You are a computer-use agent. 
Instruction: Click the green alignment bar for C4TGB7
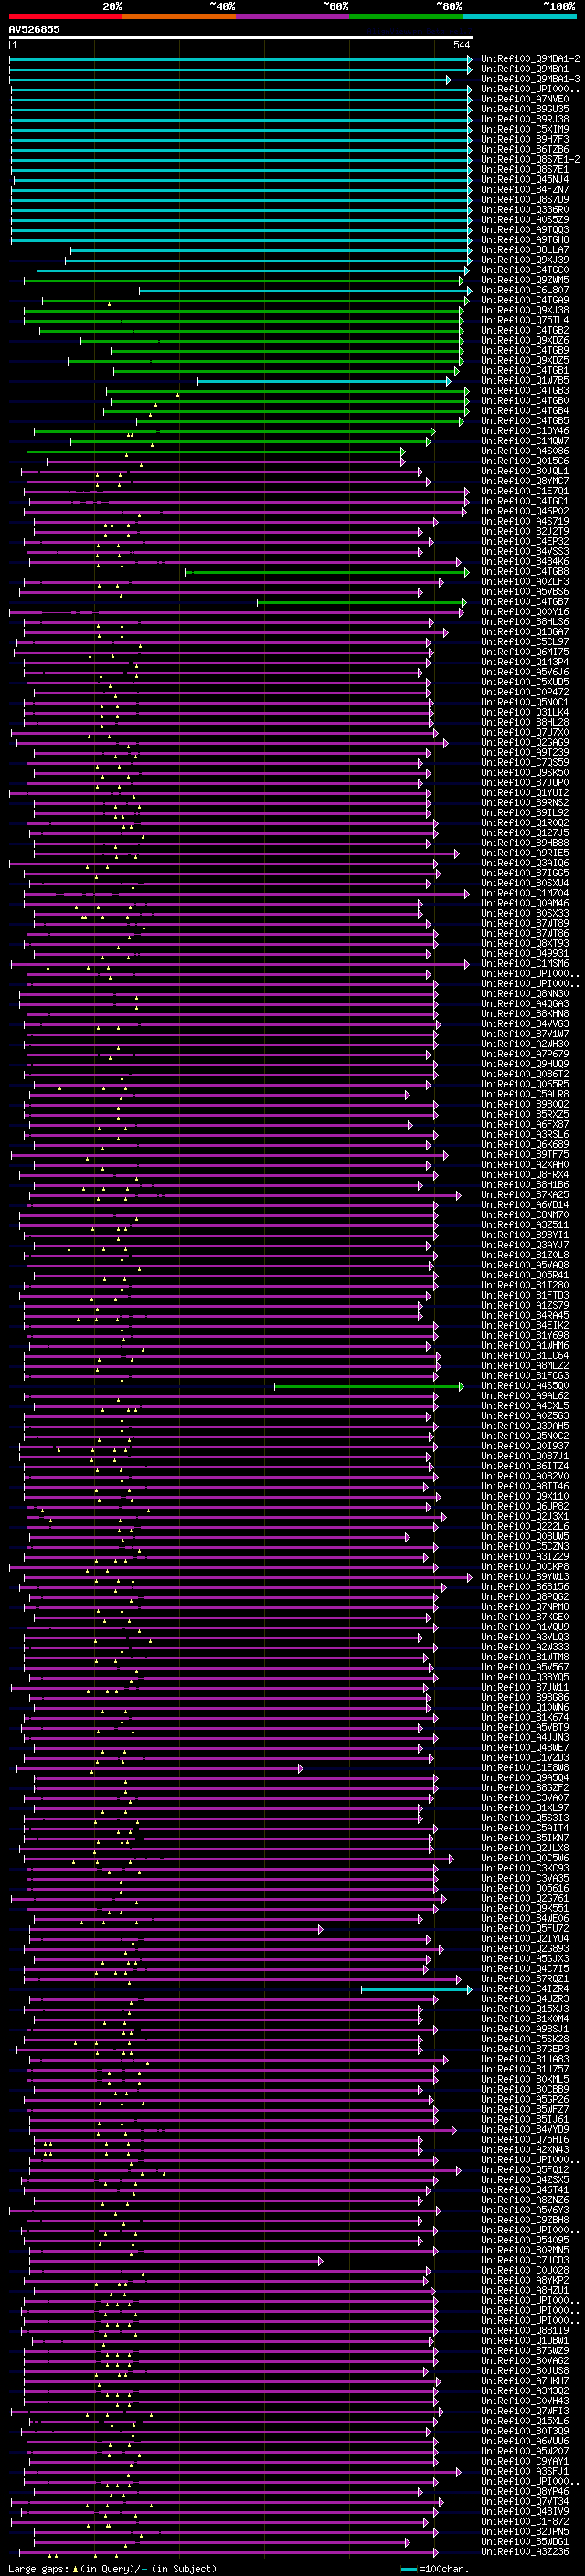pyautogui.click(x=362, y=602)
